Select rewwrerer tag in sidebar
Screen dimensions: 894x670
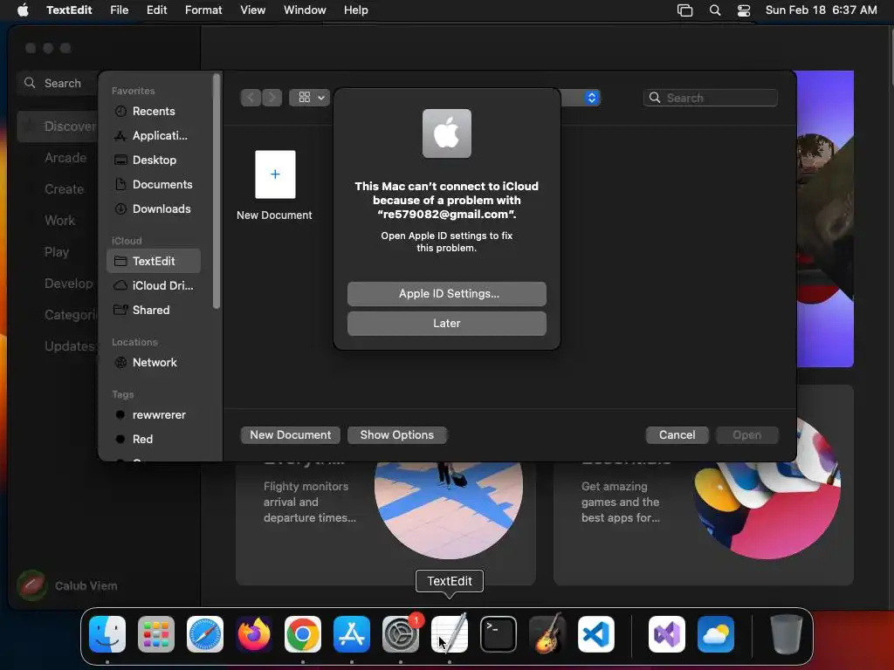click(x=154, y=415)
